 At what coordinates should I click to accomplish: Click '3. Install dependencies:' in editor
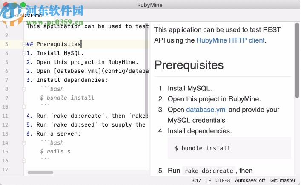67,80
